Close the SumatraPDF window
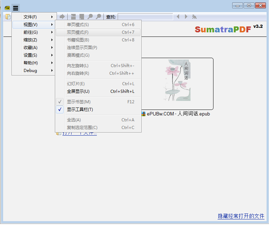269x225 pixels. [x=260, y=6]
